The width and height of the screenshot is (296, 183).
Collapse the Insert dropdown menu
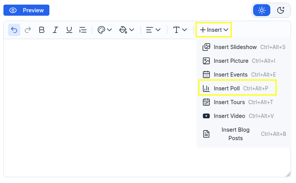click(x=214, y=30)
